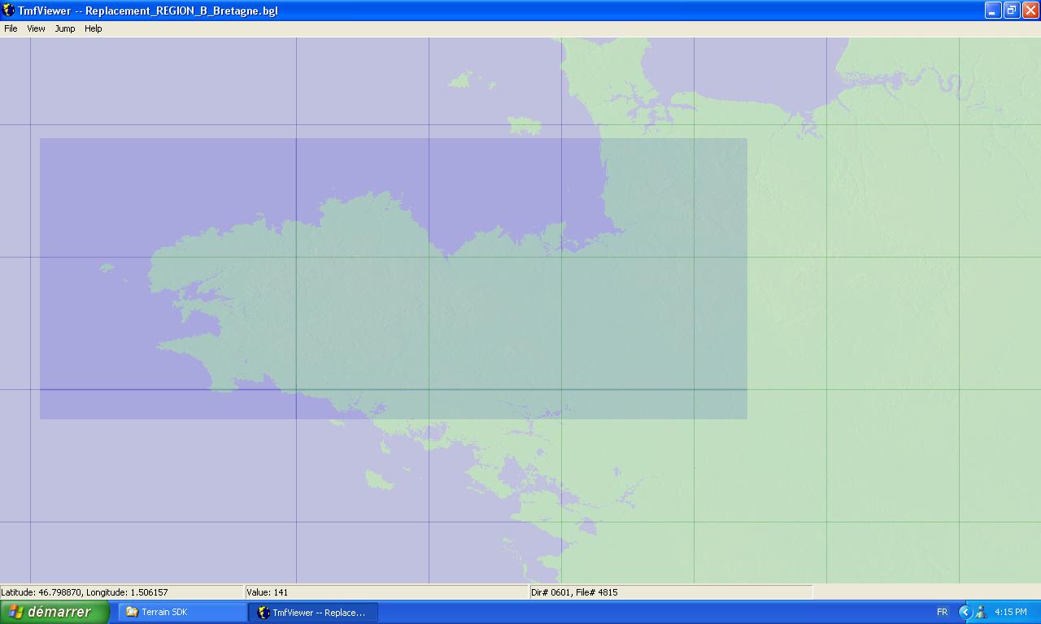Image resolution: width=1041 pixels, height=624 pixels.
Task: Click the Terrain SDK folder icon in taskbar
Action: [132, 612]
